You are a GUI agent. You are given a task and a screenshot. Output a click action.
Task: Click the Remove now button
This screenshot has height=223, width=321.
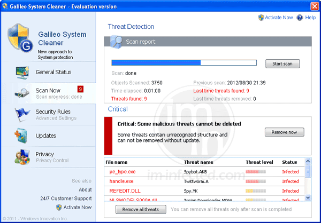coord(284,132)
